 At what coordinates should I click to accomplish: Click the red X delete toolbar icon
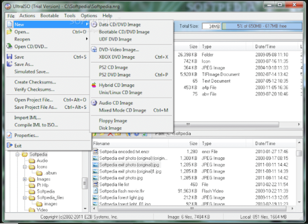point(110,135)
